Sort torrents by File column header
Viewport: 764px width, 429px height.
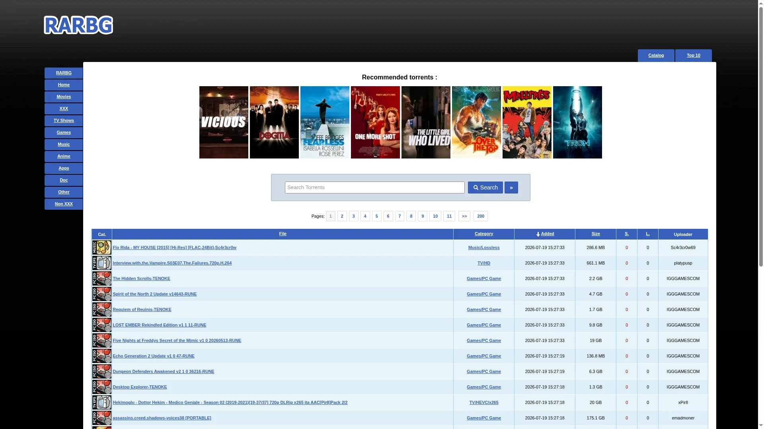click(283, 234)
